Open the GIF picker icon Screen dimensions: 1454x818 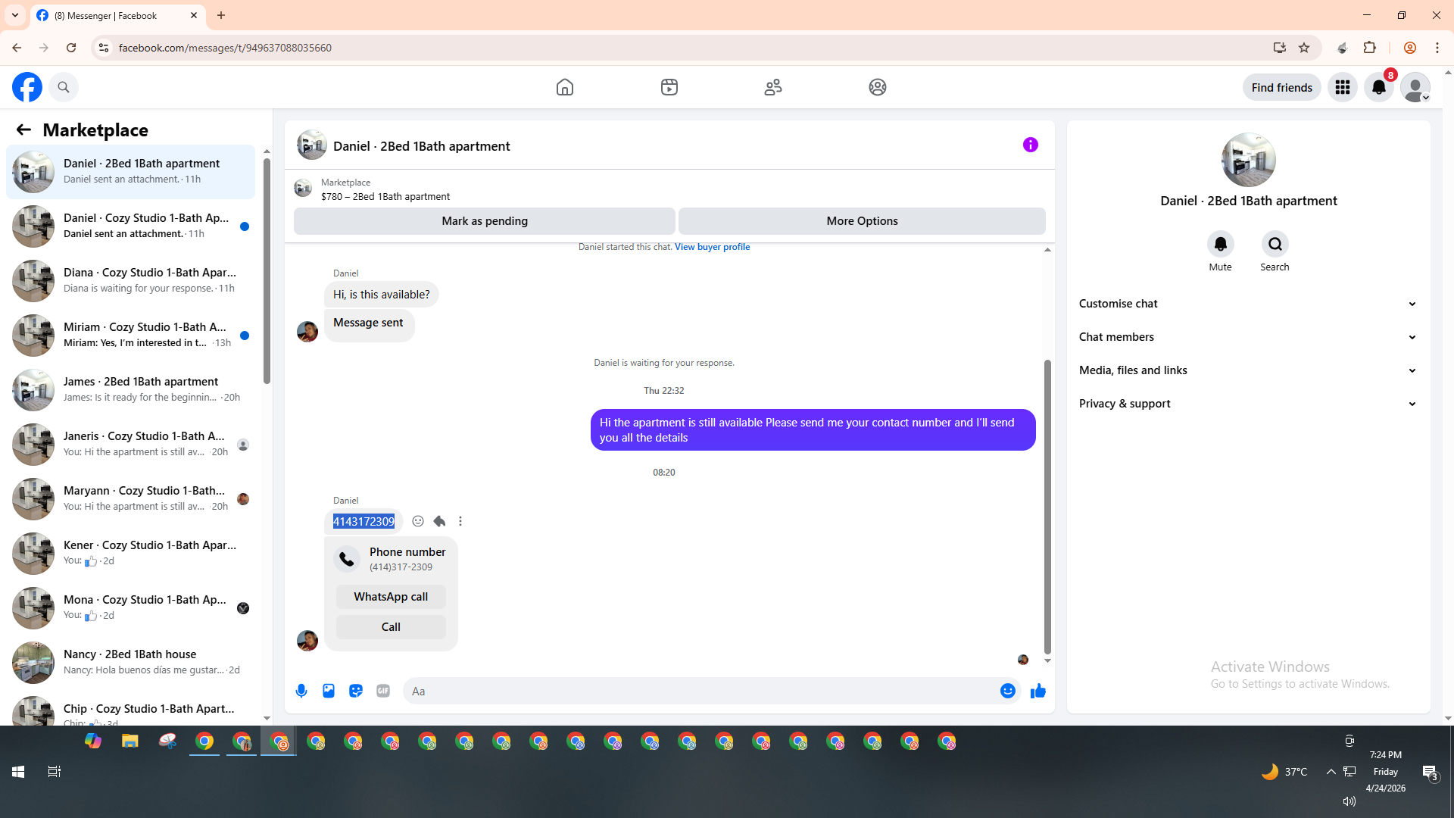pos(383,691)
